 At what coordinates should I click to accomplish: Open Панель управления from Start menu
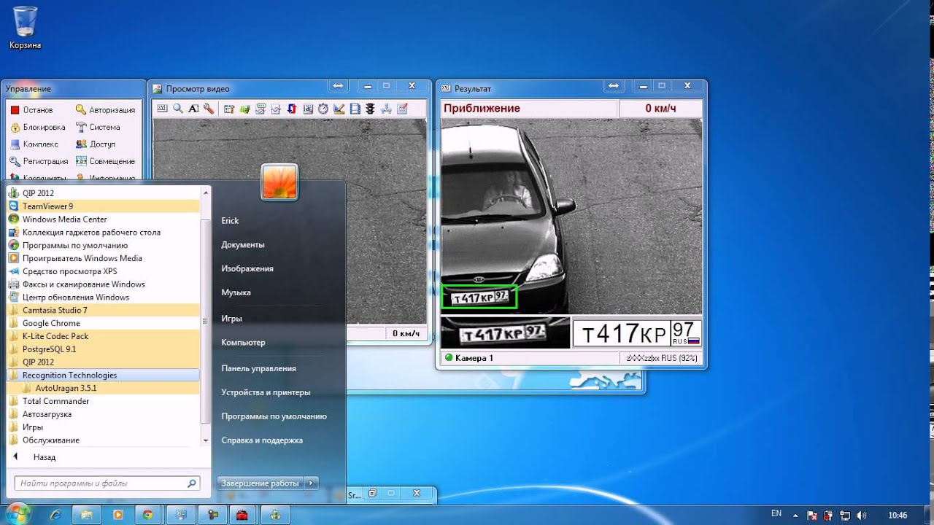pos(258,368)
